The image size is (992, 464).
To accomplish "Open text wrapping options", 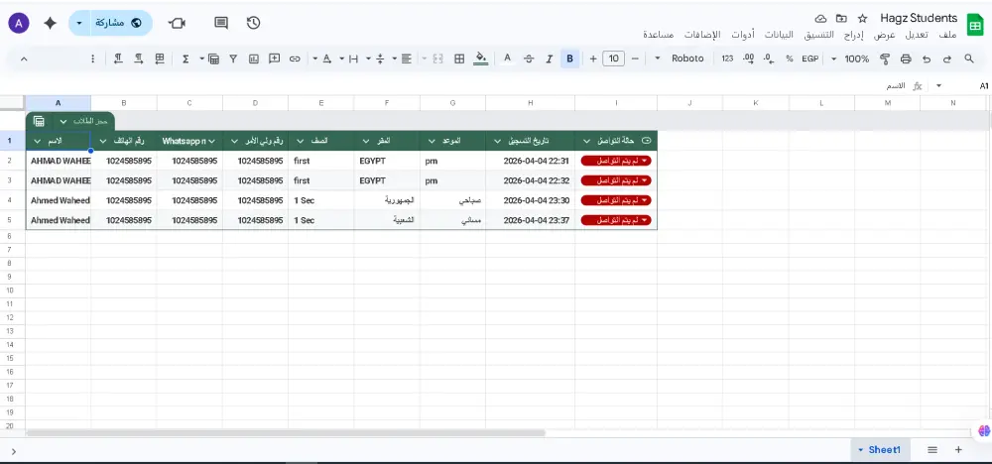I will coord(354,58).
